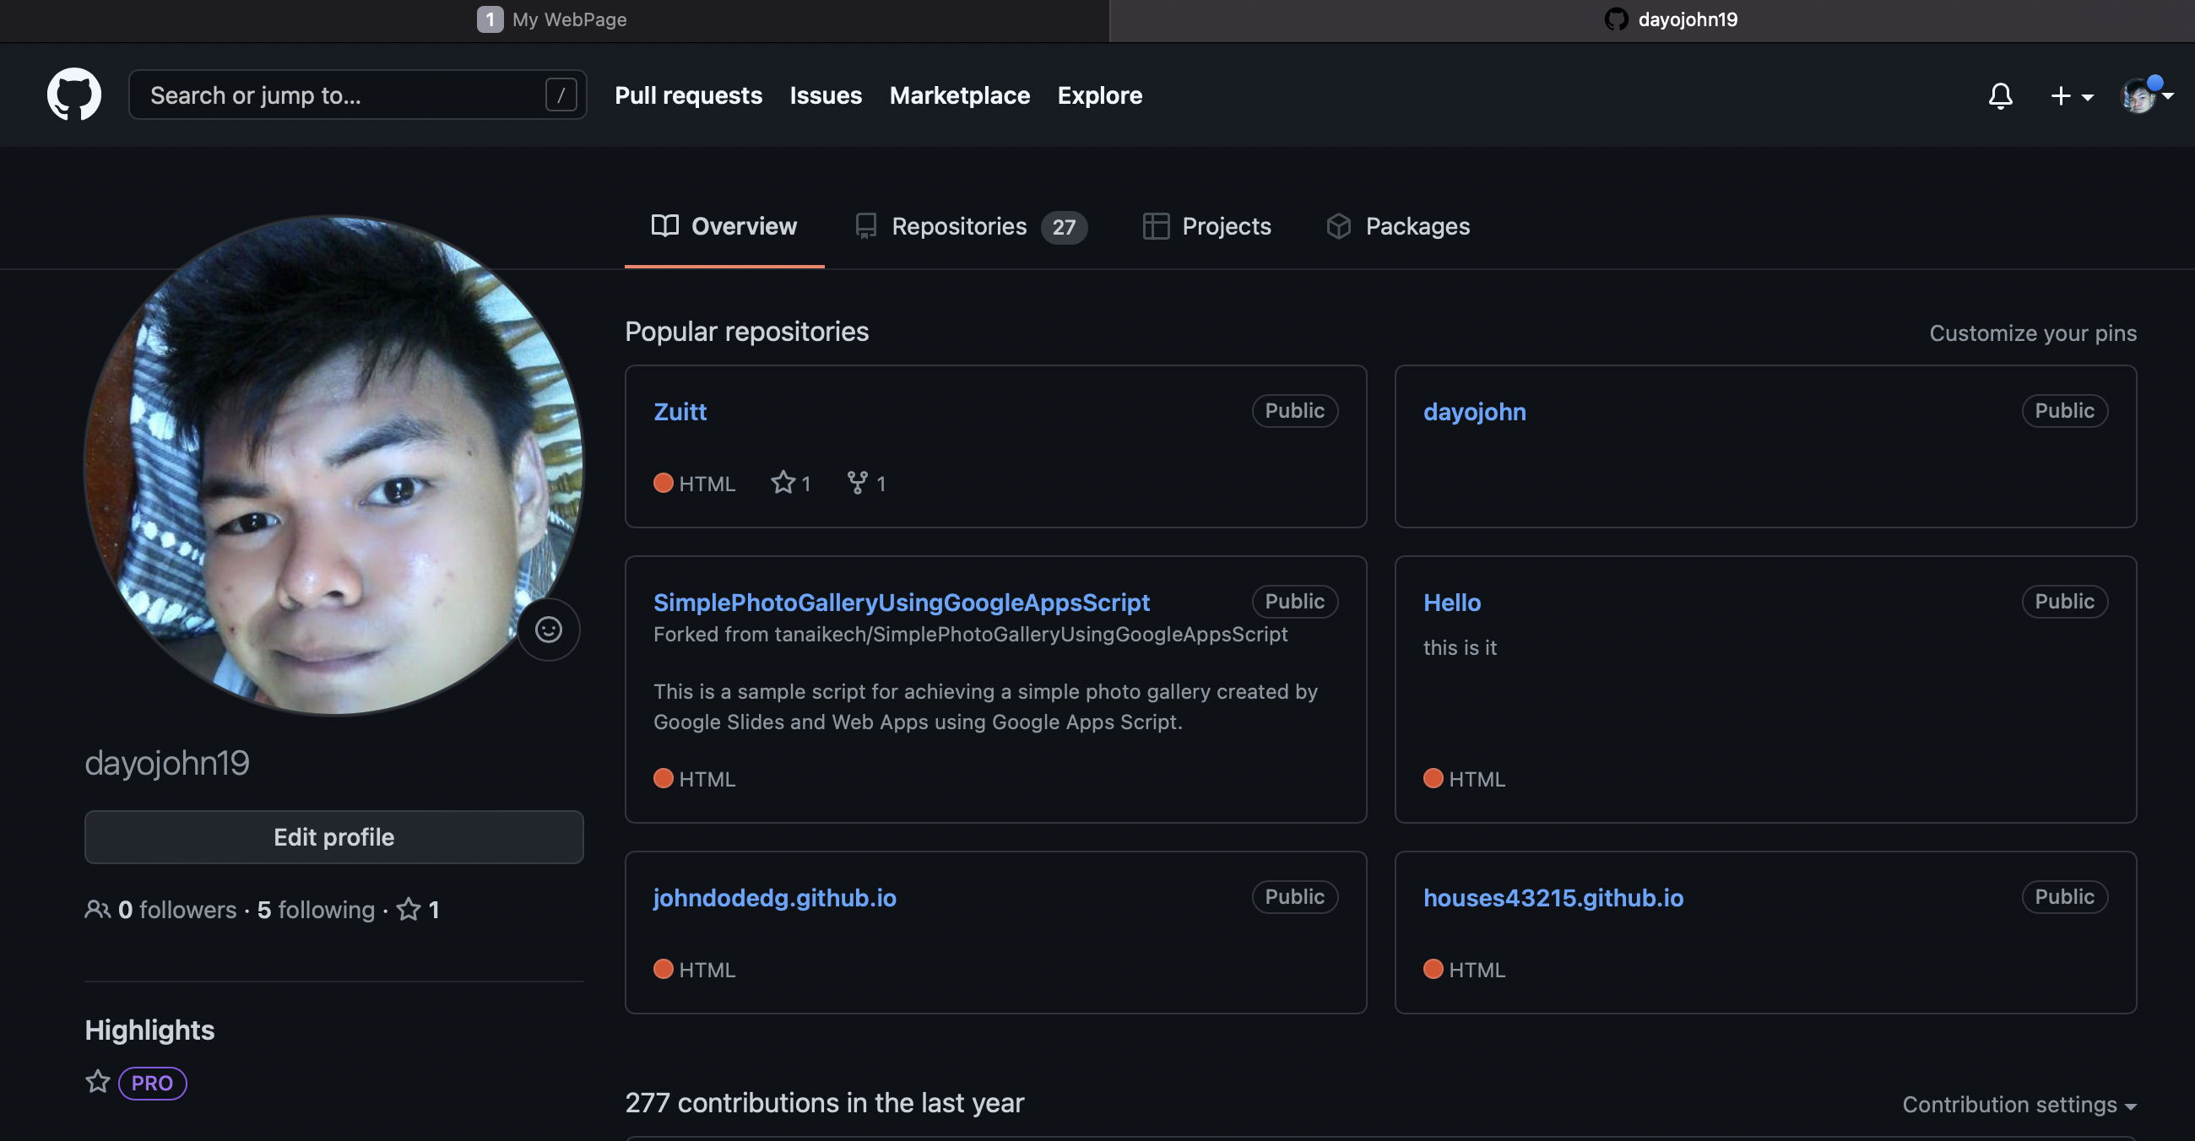Click the set status smiley icon

pos(548,630)
